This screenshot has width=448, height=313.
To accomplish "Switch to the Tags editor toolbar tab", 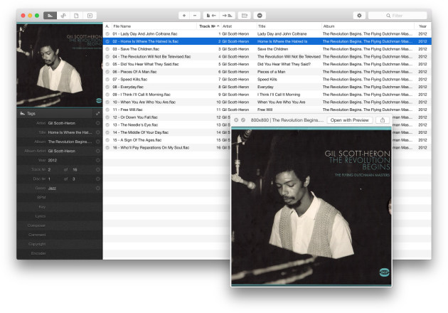I will pyautogui.click(x=50, y=15).
